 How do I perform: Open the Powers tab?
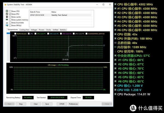[42, 30]
